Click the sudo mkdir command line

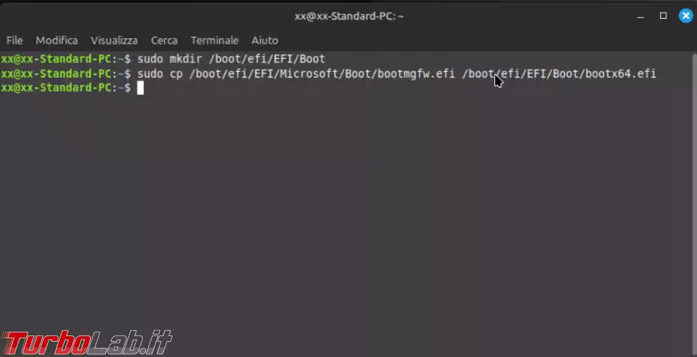(163, 59)
